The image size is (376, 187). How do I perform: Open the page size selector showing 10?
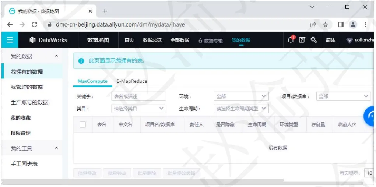point(369,173)
